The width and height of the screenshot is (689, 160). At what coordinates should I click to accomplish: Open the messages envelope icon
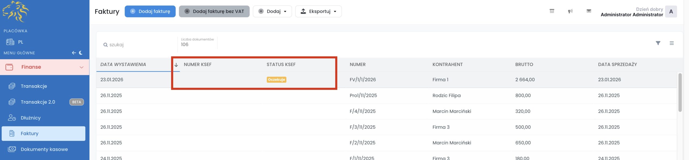(x=589, y=11)
